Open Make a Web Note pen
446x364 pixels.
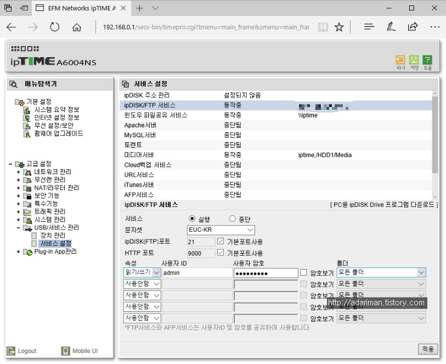[391, 27]
